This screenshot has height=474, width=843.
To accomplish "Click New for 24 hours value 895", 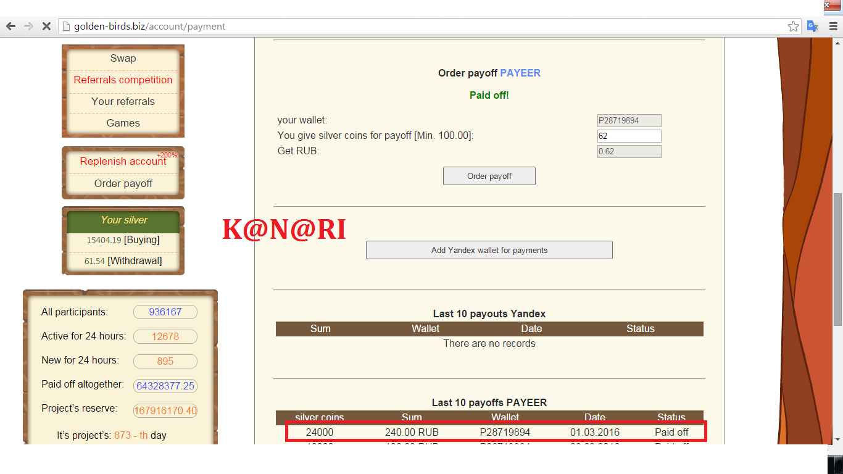I will [x=165, y=361].
